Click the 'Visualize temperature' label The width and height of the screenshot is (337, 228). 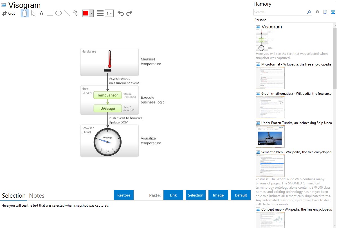151,141
